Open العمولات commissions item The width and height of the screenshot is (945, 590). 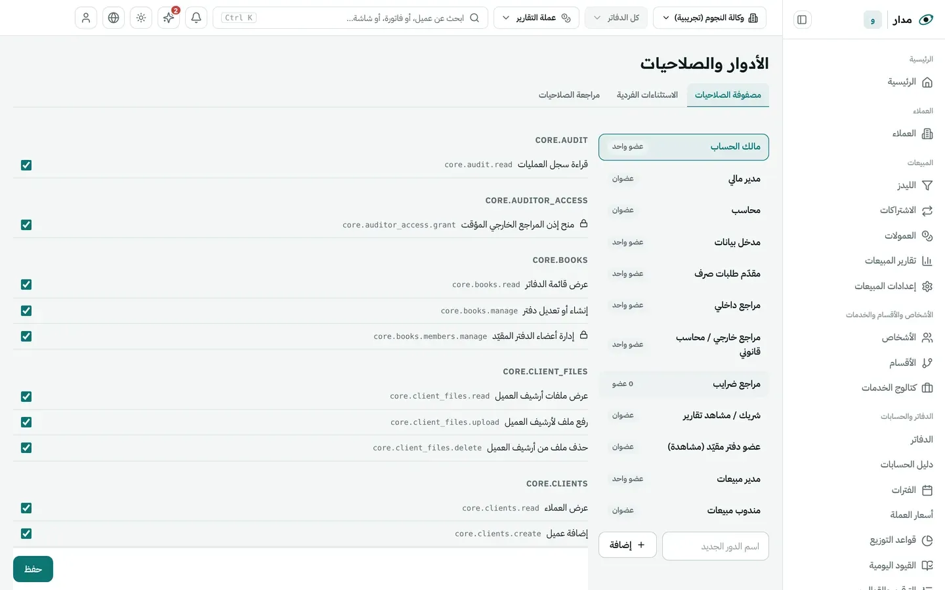908,236
